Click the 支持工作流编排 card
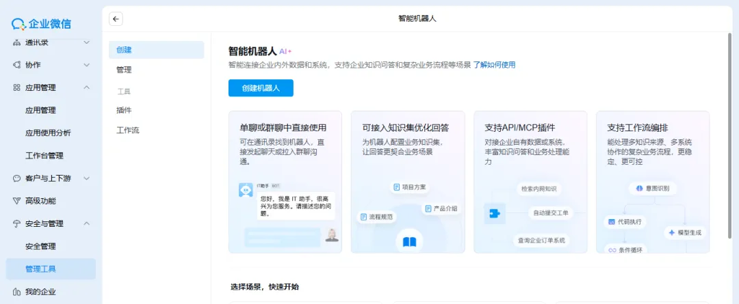This screenshot has height=304, width=739. click(x=653, y=182)
